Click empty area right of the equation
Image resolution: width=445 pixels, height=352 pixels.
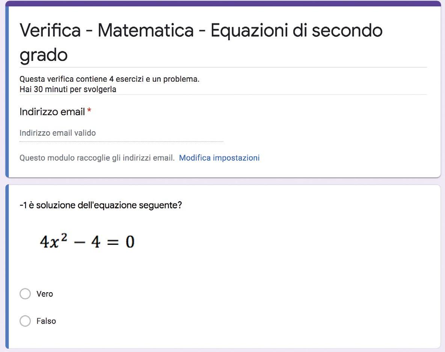[x=284, y=242]
